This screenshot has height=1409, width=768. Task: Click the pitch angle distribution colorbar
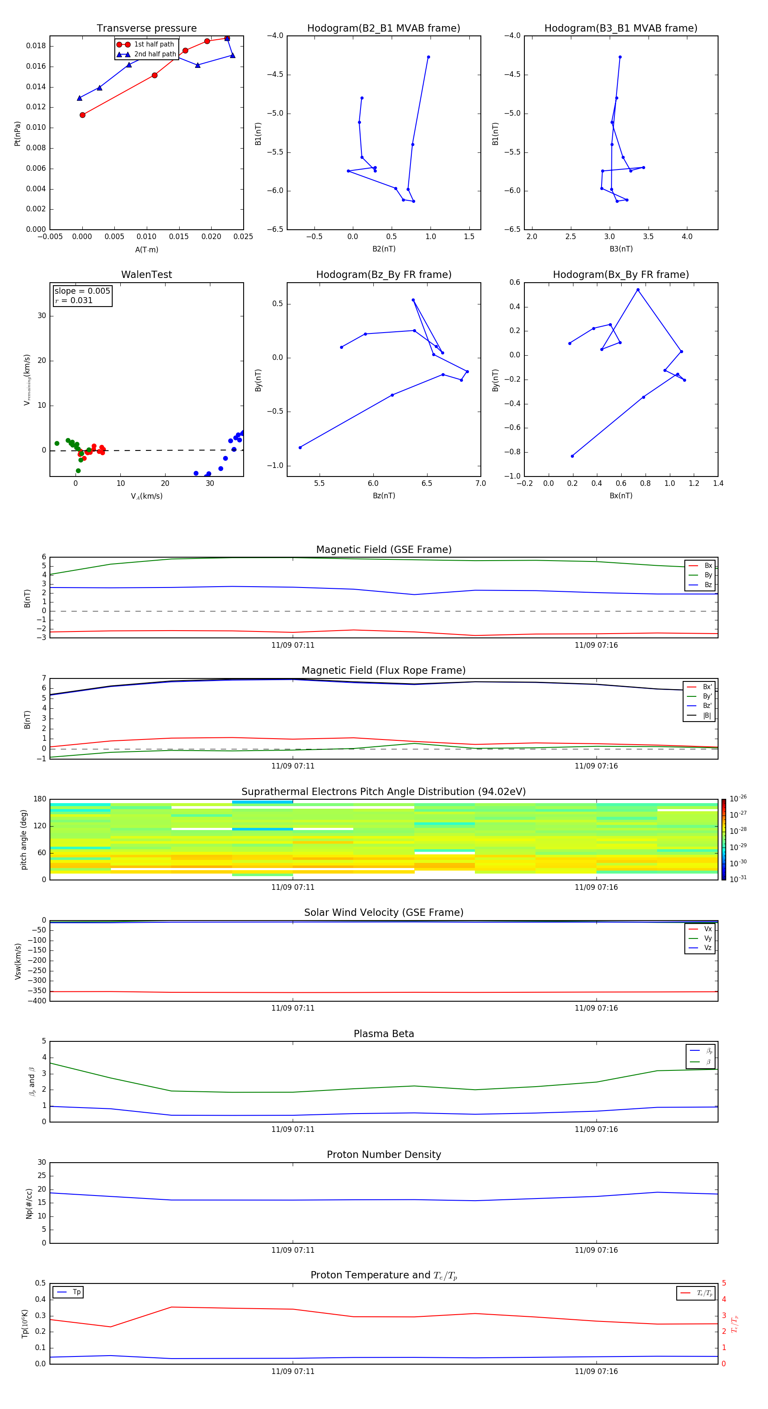tap(723, 839)
